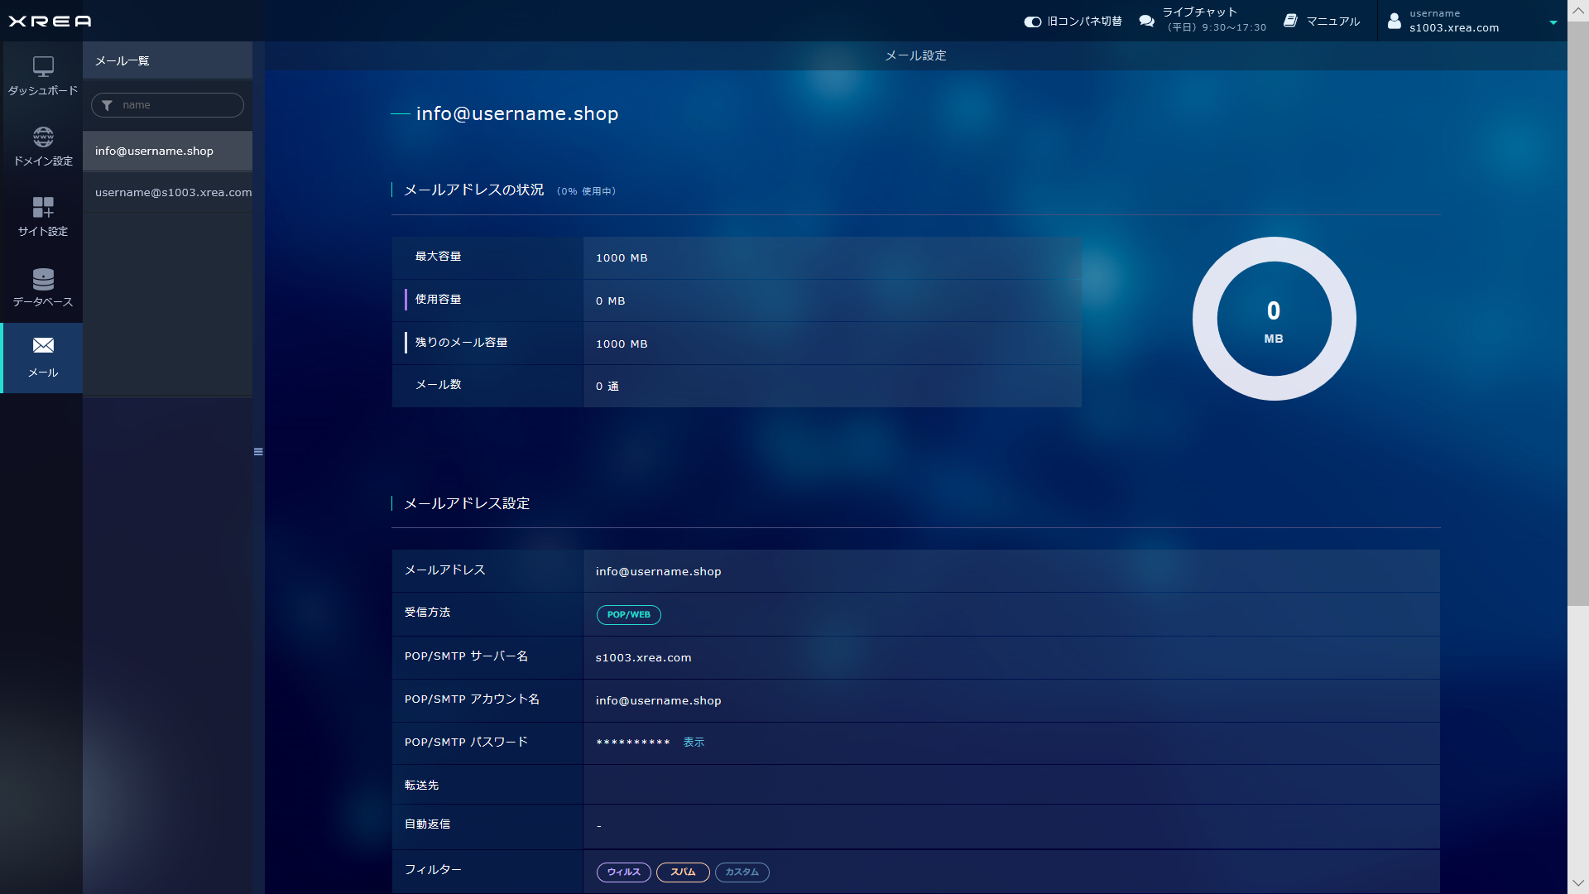
Task: Toggle the old control panel switch
Action: (x=1032, y=22)
